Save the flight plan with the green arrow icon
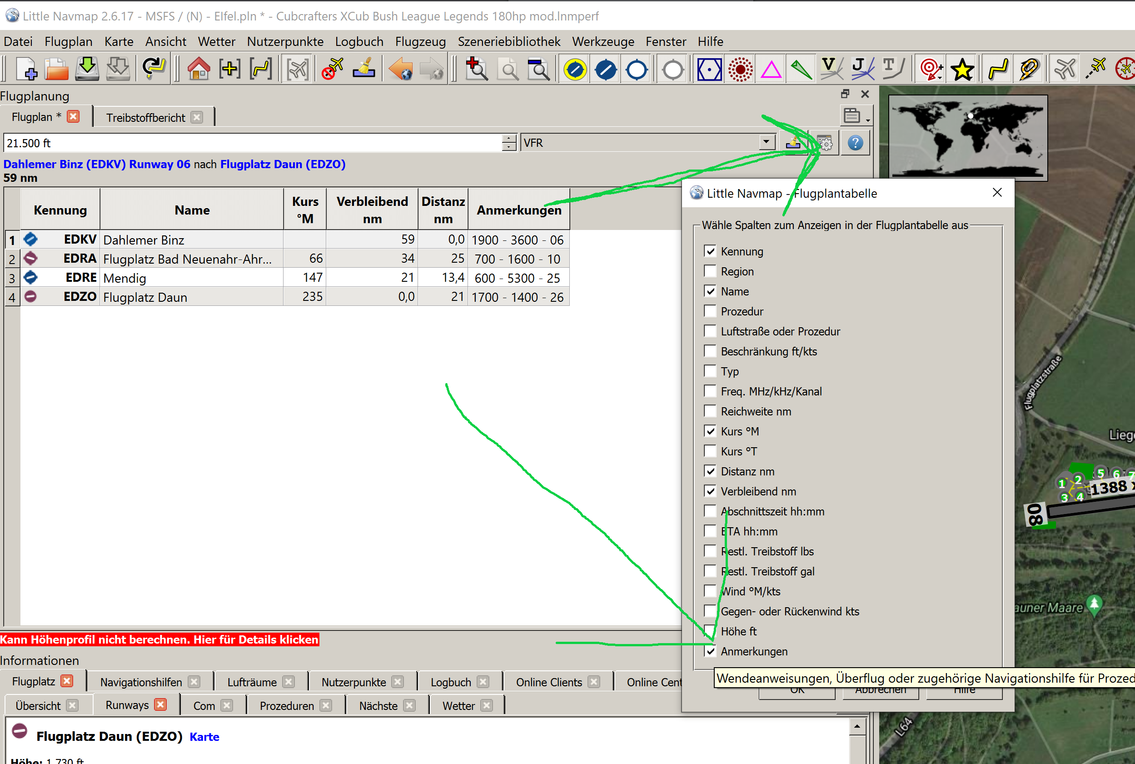 coord(87,69)
